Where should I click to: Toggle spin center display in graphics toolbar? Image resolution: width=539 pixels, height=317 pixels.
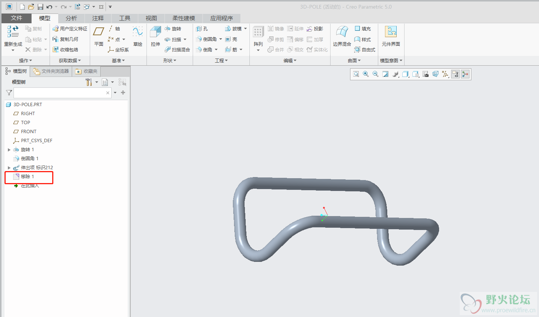[465, 74]
